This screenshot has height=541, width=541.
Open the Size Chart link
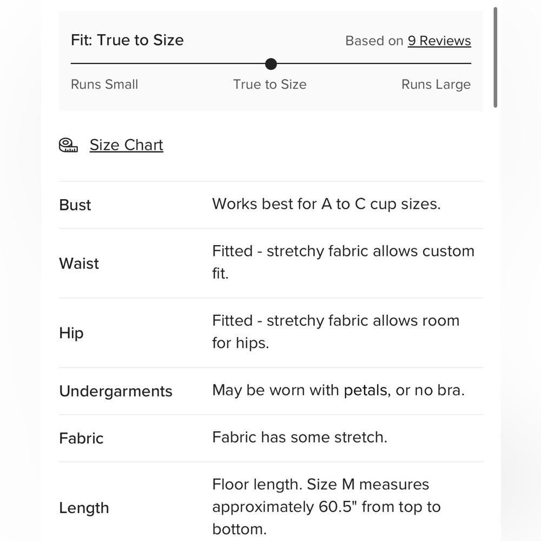126,145
